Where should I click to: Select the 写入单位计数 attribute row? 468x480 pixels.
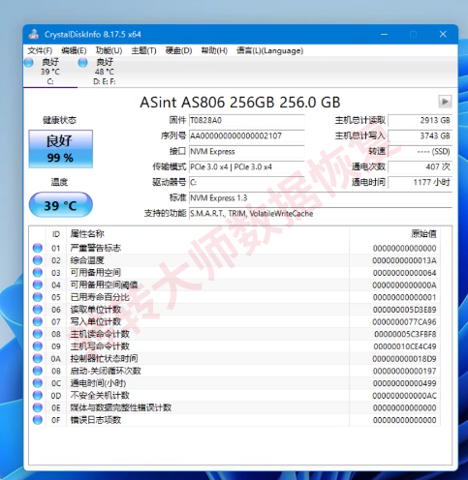pos(234,321)
